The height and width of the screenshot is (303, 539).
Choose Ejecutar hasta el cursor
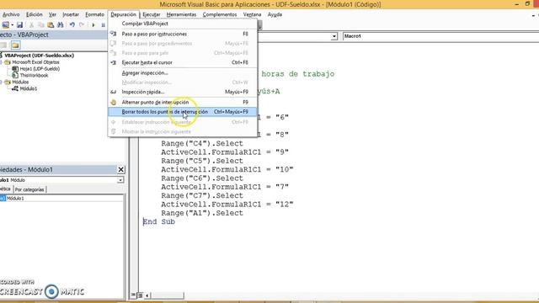click(x=183, y=62)
